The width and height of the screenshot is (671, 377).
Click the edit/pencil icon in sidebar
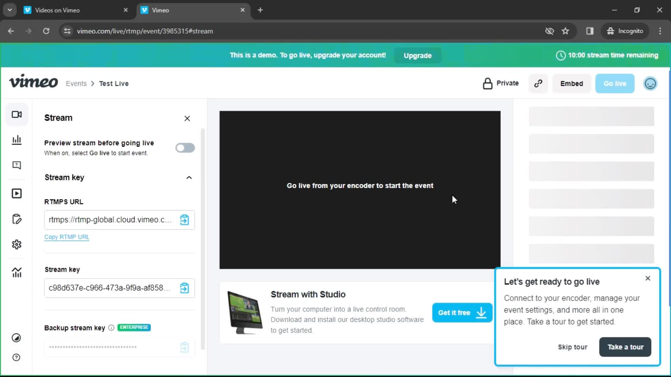coord(16,219)
